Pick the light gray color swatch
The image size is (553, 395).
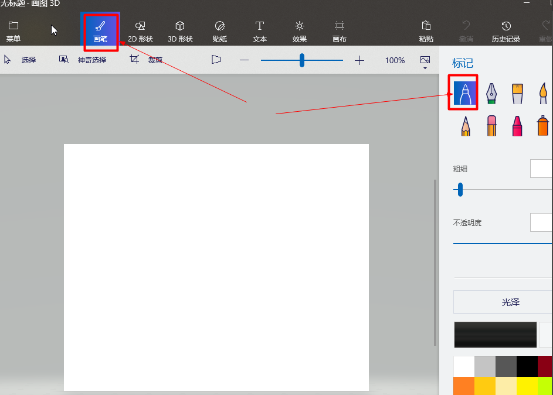(x=485, y=366)
